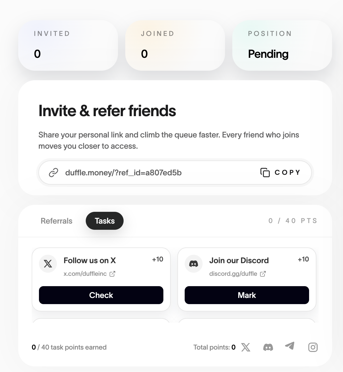
Task: Switch to the Referrals tab
Action: [57, 221]
